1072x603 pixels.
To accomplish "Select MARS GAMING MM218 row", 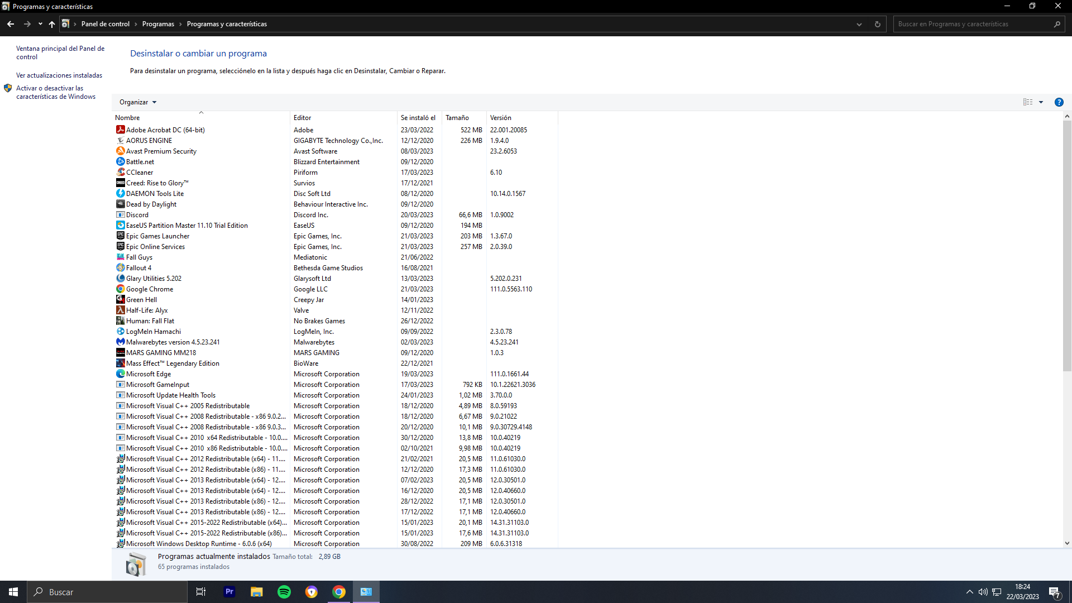I will [335, 352].
